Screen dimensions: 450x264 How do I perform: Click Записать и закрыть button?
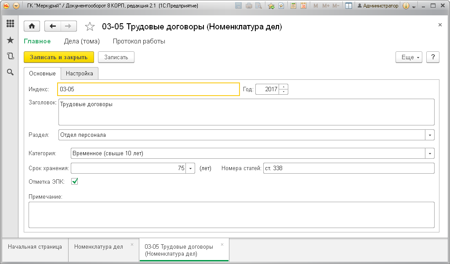(59, 57)
